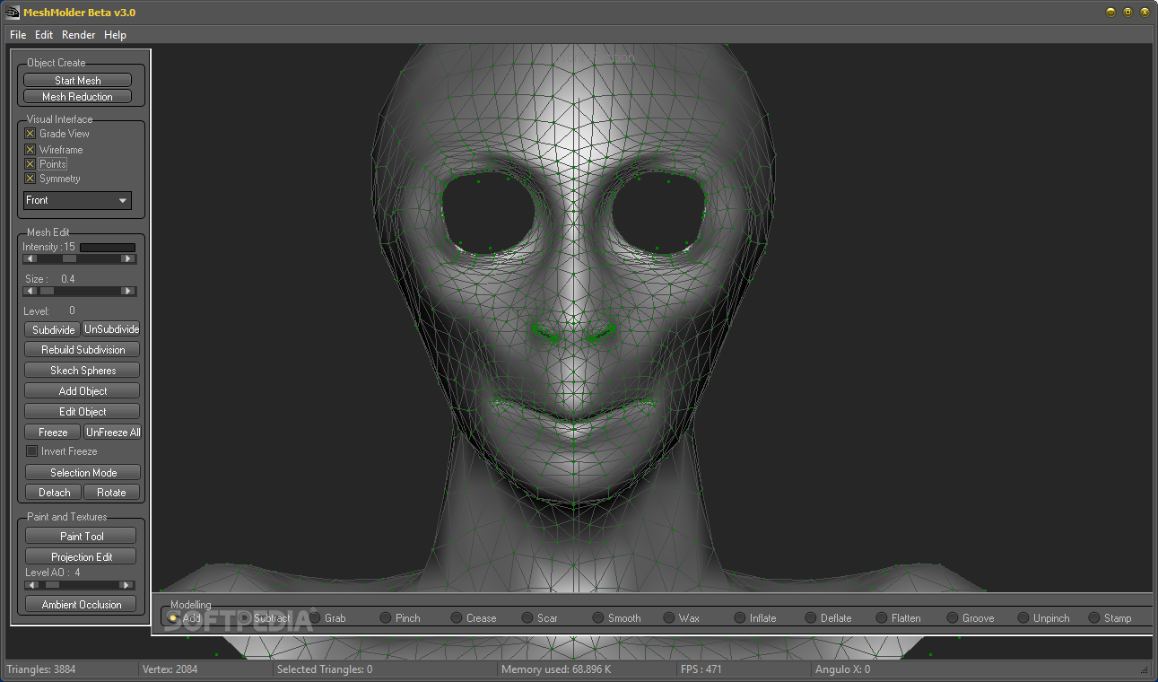Toggle the Grade View checkbox
This screenshot has height=682, width=1158.
[30, 134]
